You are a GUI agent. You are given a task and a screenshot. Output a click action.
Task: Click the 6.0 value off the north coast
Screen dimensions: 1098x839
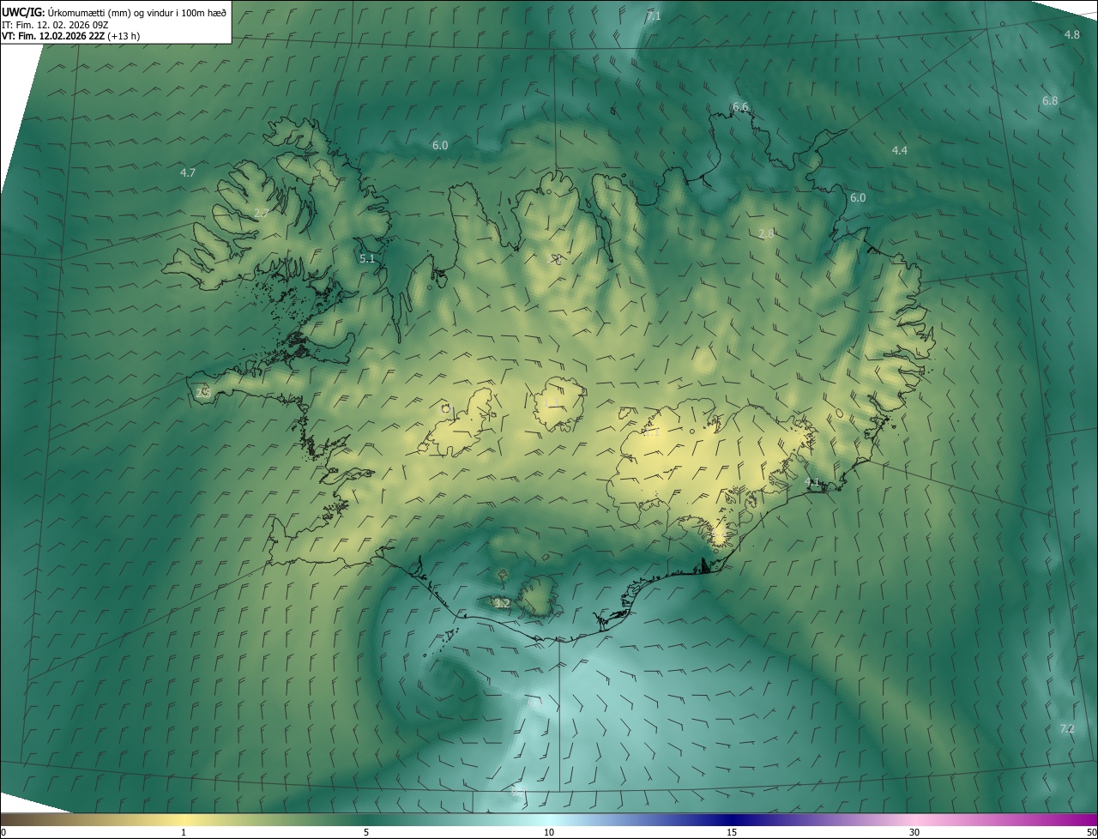(x=440, y=146)
